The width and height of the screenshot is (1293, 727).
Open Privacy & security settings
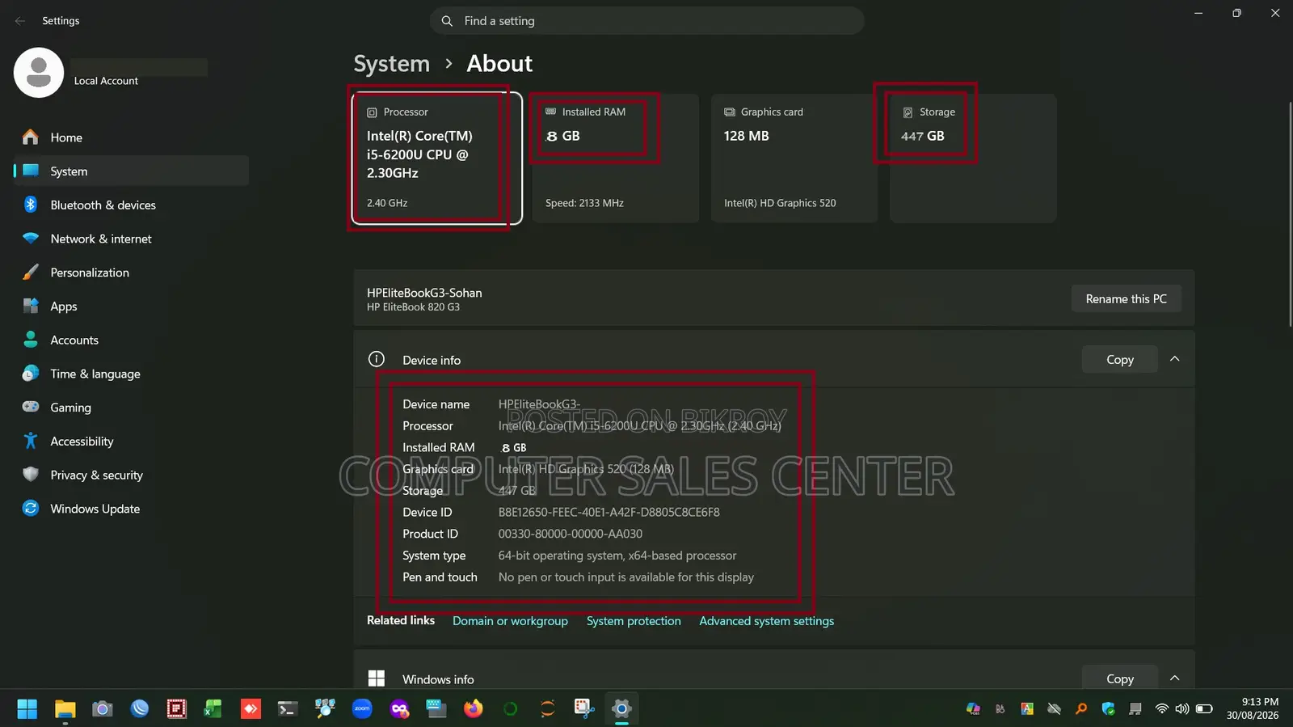click(131, 476)
